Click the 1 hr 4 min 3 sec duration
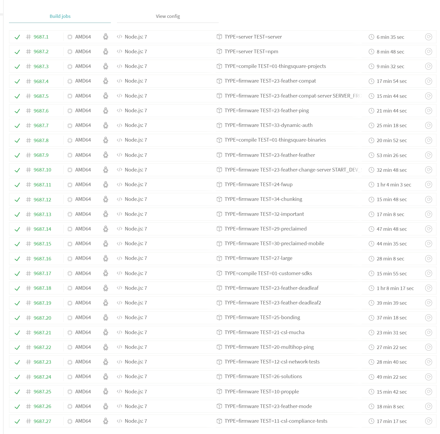This screenshot has height=434, width=440. point(394,185)
